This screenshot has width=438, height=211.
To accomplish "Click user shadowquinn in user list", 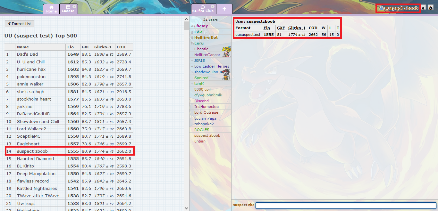I will tap(206, 72).
